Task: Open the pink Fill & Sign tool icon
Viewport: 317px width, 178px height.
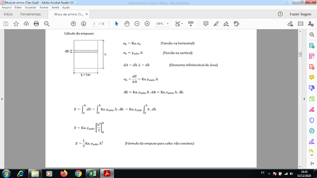Action: click(312, 110)
